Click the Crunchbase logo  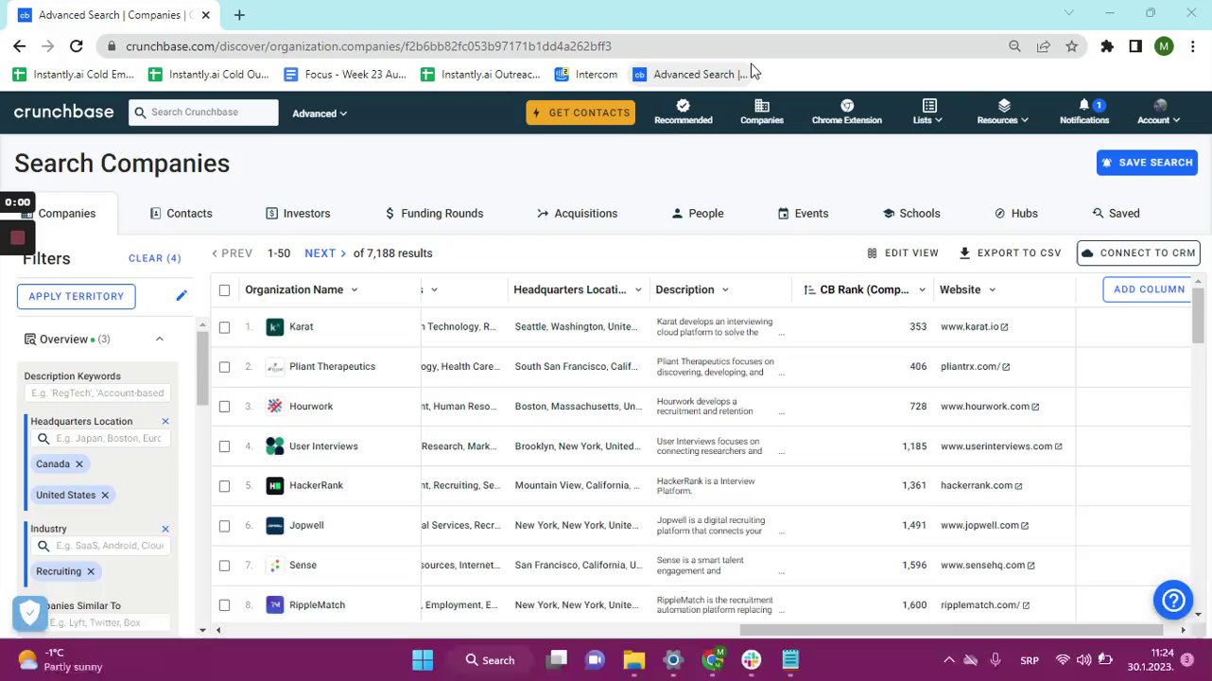[x=63, y=112]
